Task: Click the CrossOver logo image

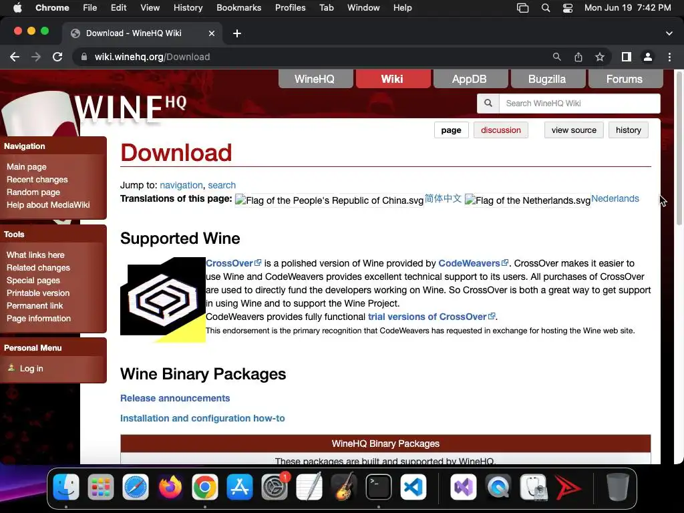Action: [x=163, y=300]
